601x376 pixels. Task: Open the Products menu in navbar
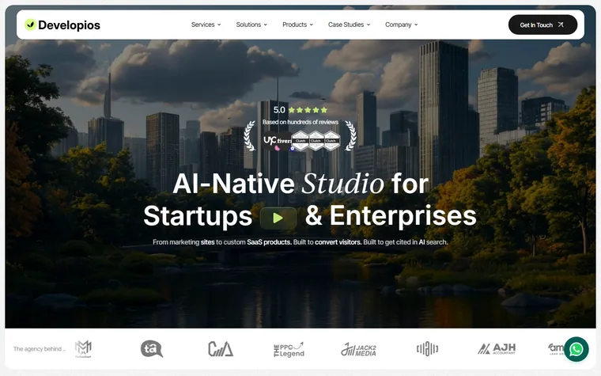point(297,25)
